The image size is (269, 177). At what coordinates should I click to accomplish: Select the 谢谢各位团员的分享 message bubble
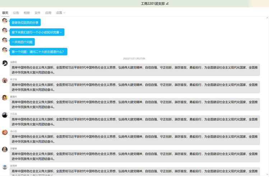(25, 22)
